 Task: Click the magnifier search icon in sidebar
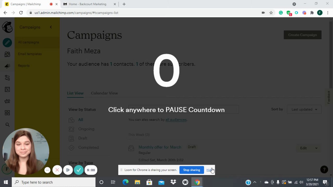(7, 125)
